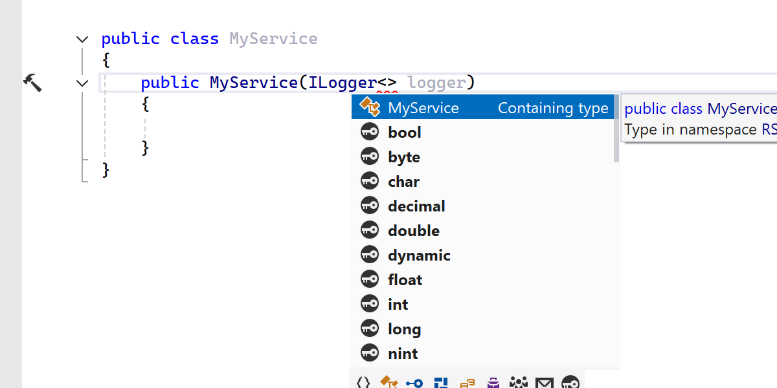777x388 pixels.
Task: Click the envelope filter icon
Action: coord(545,382)
